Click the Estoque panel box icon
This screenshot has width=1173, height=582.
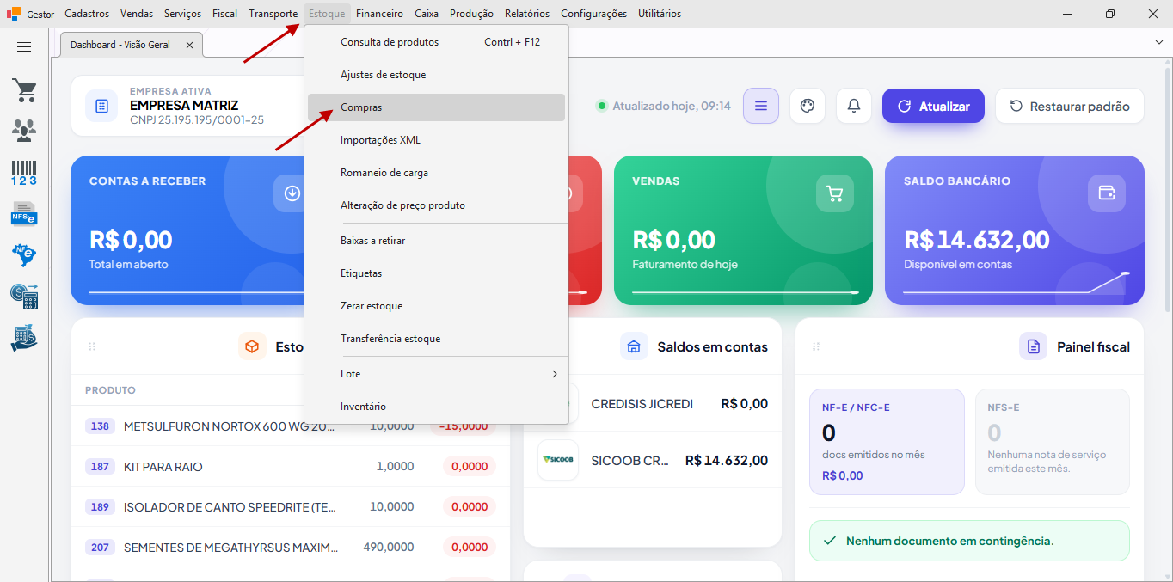pos(252,346)
